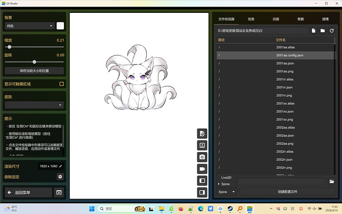Switch to the 骨骼 tab
This screenshot has height=214, width=342.
(x=300, y=19)
